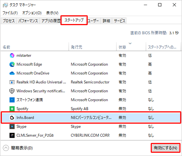182x156 pixels.
Task: Click 低 impact in Realtek row
Action: 150,82
